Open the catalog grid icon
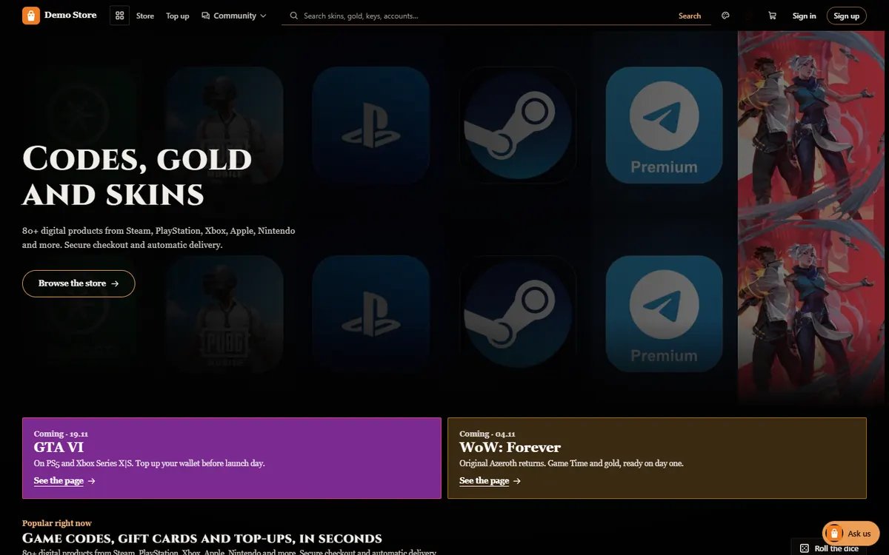The width and height of the screenshot is (889, 555). click(119, 16)
